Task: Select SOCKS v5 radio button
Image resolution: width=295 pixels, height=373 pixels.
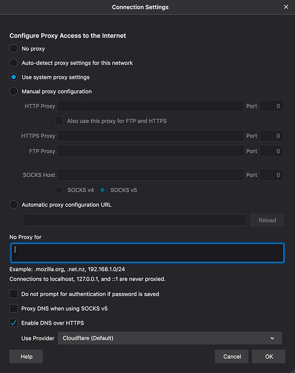Action: pyautogui.click(x=102, y=190)
